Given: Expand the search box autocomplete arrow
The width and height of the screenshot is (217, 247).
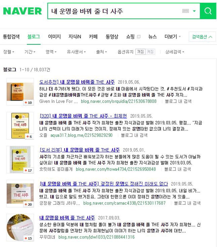Looking at the screenshot, I should [x=194, y=11].
